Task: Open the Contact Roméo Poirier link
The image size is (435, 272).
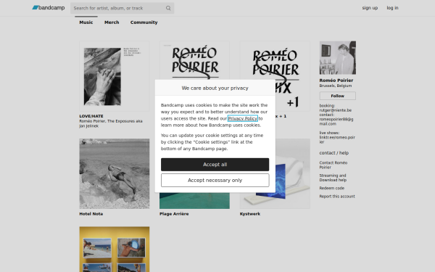Action: (x=333, y=165)
